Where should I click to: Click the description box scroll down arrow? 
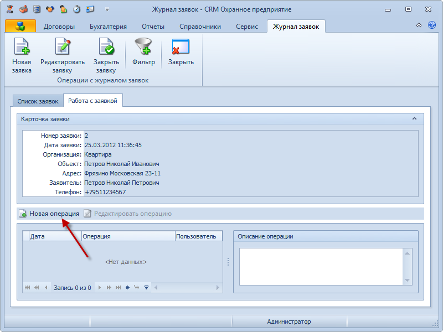pyautogui.click(x=407, y=280)
